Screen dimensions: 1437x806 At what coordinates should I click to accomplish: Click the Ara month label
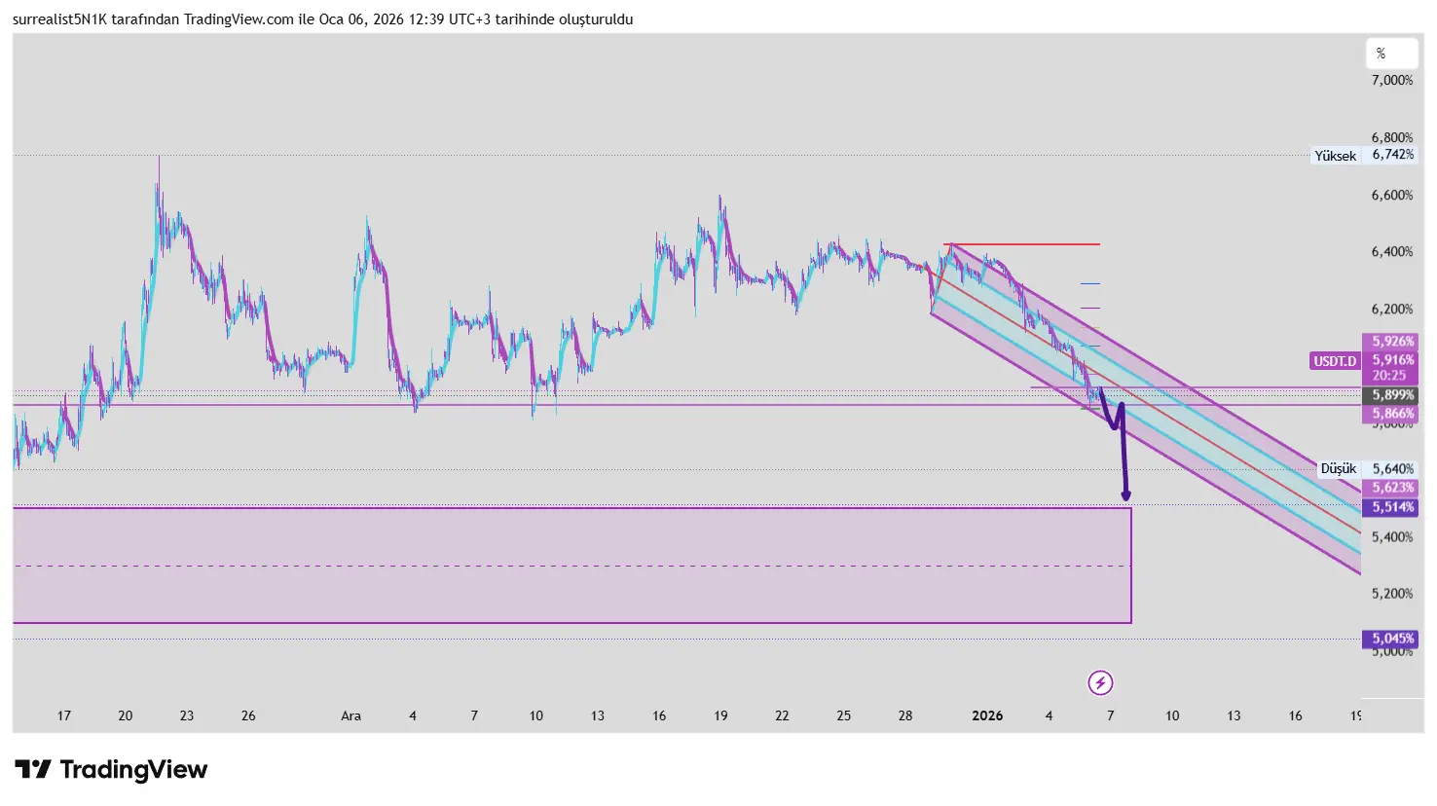(x=350, y=716)
